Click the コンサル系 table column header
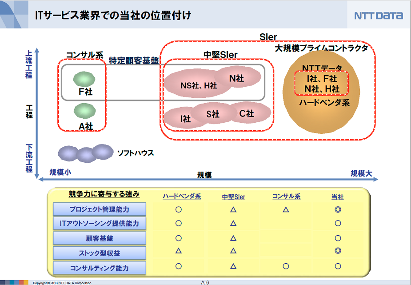 287,197
